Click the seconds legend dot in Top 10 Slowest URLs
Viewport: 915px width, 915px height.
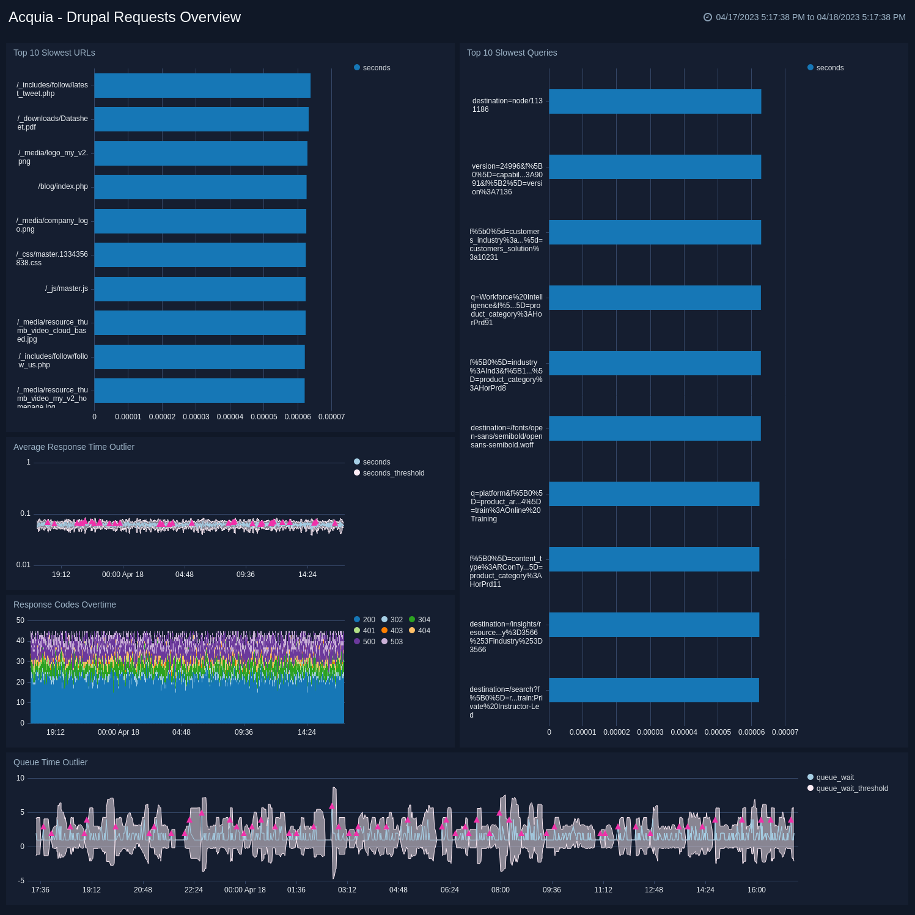point(357,67)
